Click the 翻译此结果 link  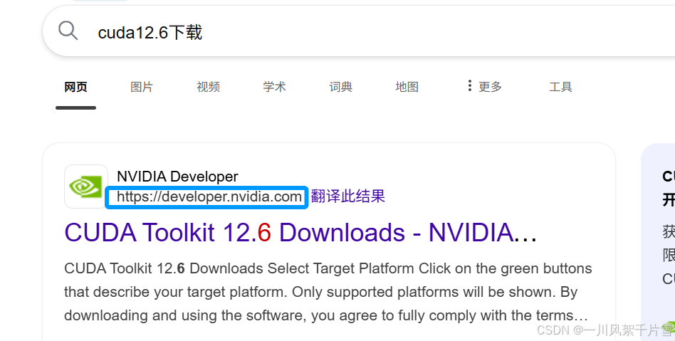coord(348,196)
